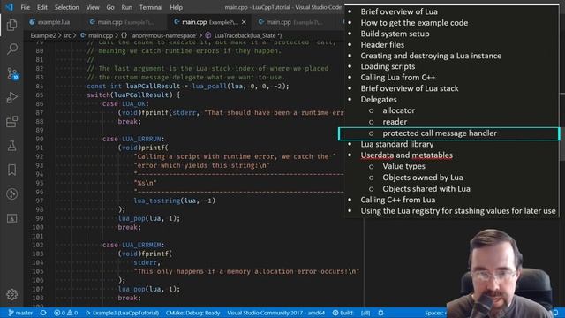Click 'Lua standard library' list item

coord(397,144)
